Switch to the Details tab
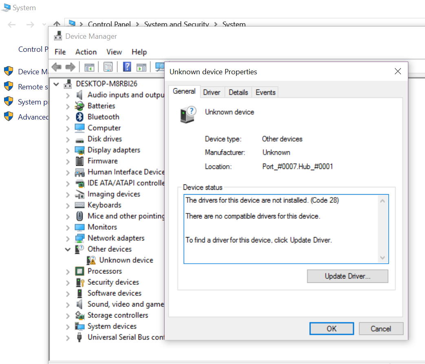Image resolution: width=425 pixels, height=364 pixels. [x=238, y=92]
